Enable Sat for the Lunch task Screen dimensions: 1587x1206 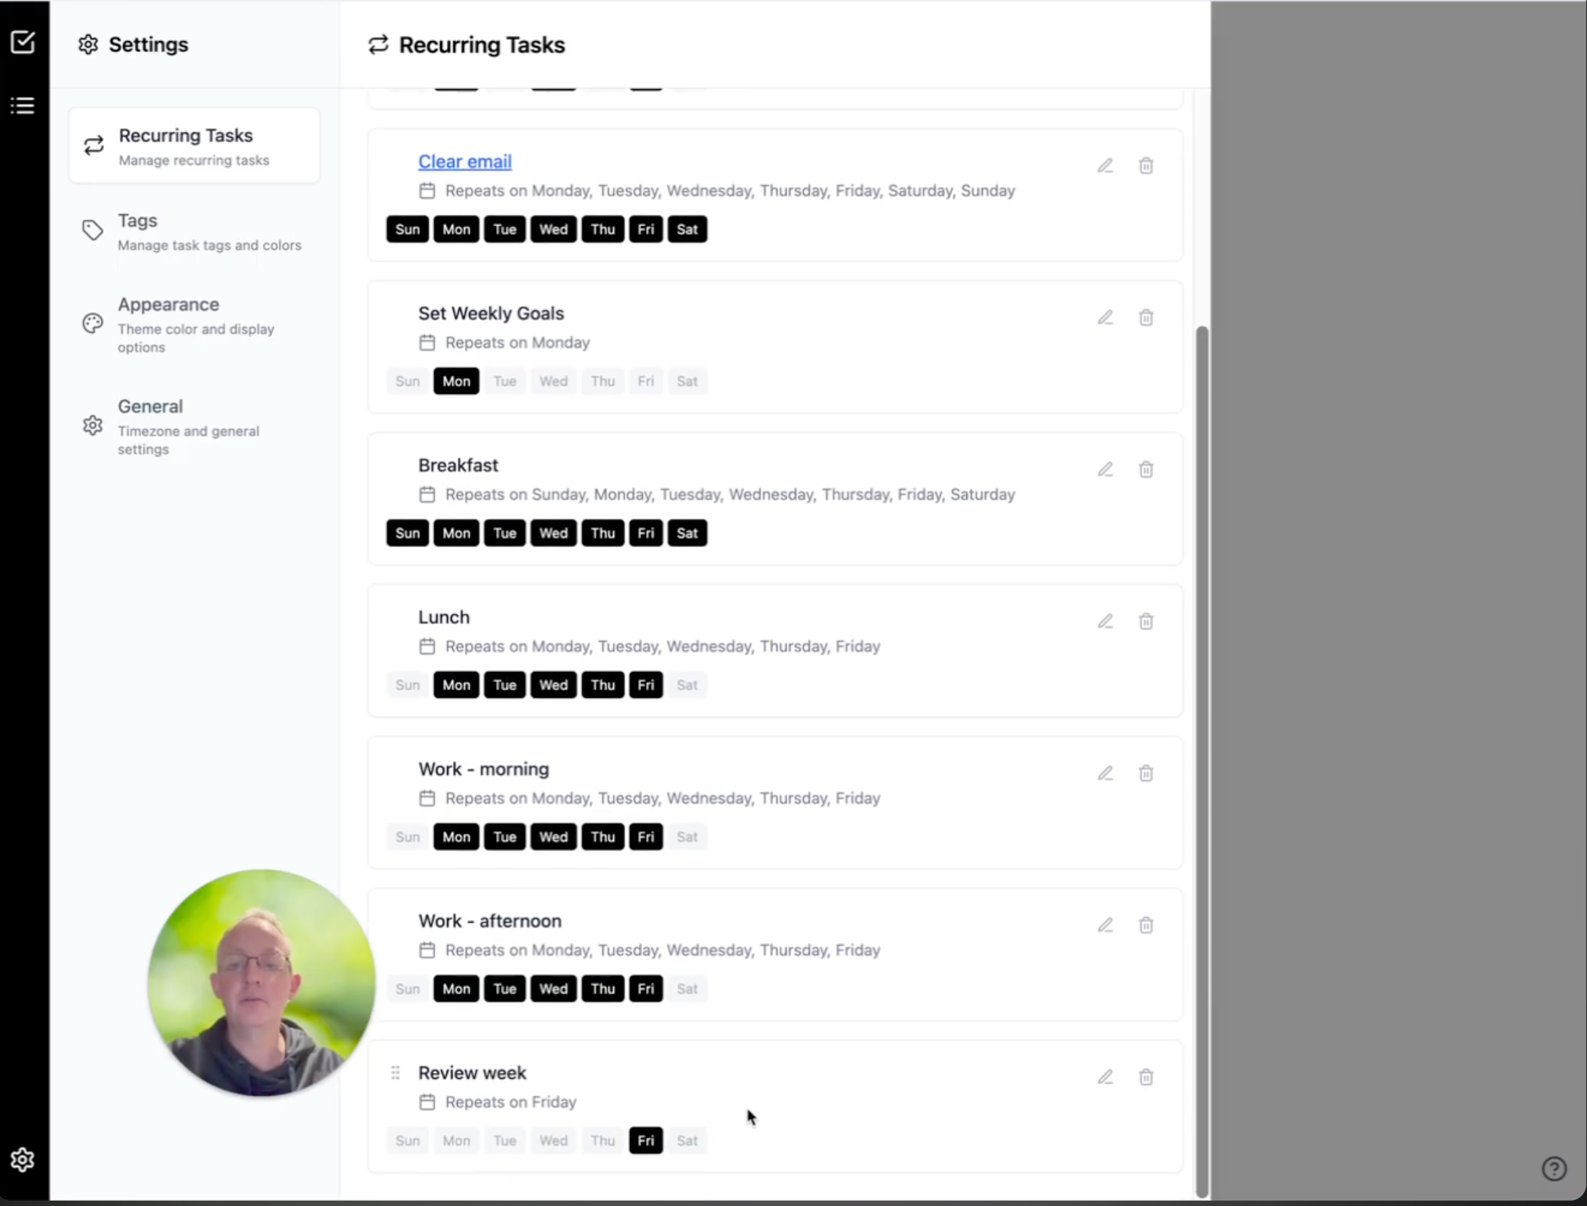pos(687,685)
